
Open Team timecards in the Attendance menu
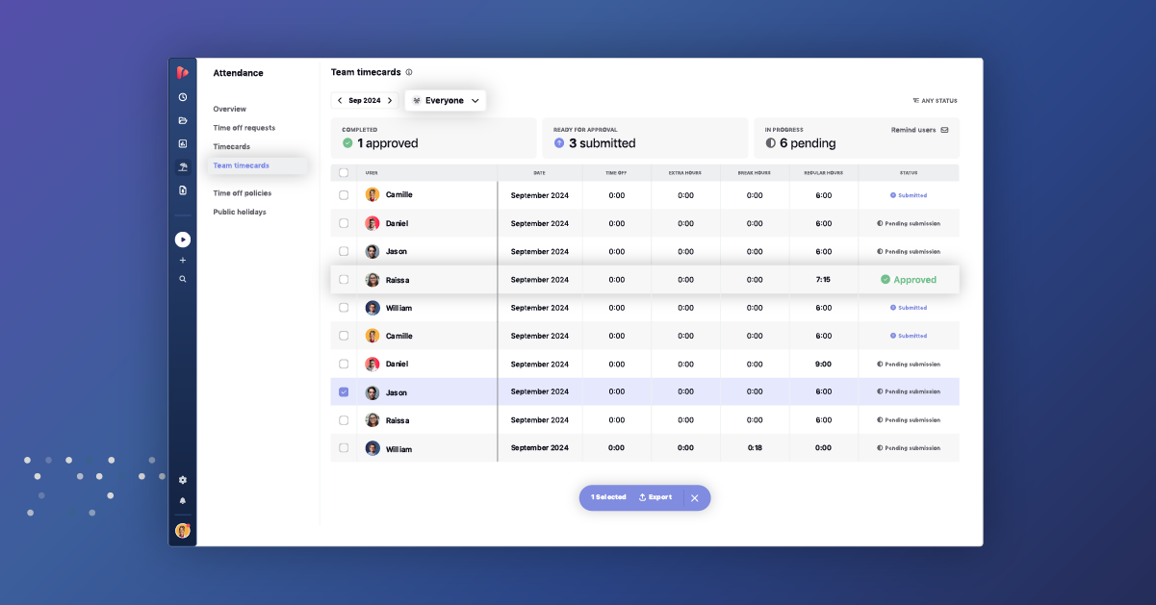[244, 165]
